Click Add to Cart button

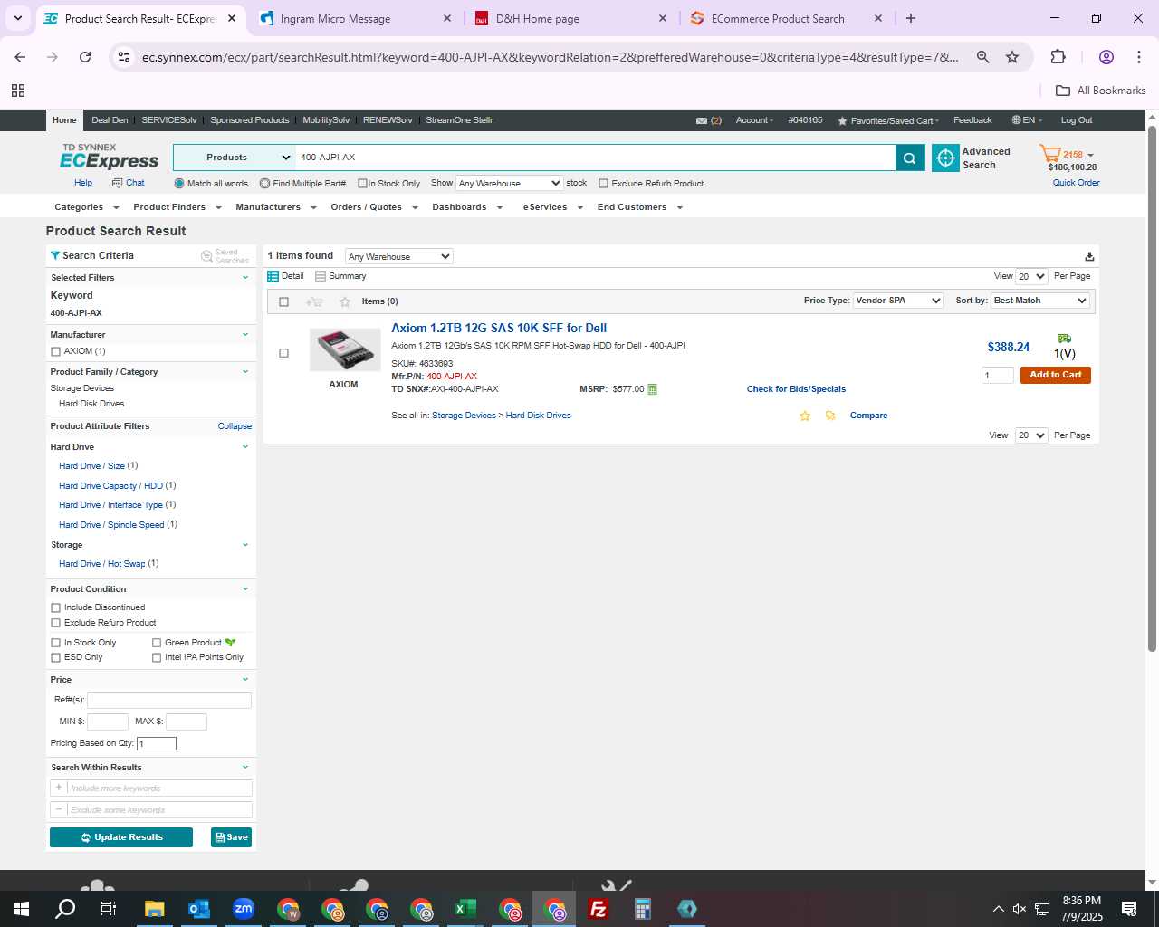click(1055, 375)
